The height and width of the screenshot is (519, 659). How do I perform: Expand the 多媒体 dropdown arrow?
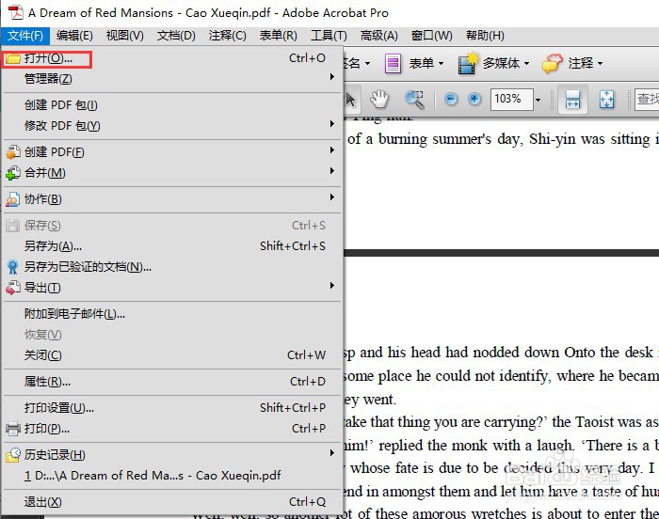click(526, 63)
